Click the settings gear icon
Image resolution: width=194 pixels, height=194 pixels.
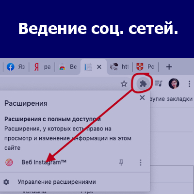point(6,182)
